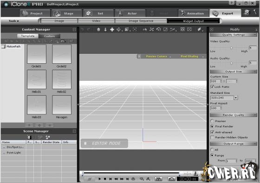Click the Template tab button
Image resolution: width=260 pixels, height=183 pixels.
coord(28,36)
